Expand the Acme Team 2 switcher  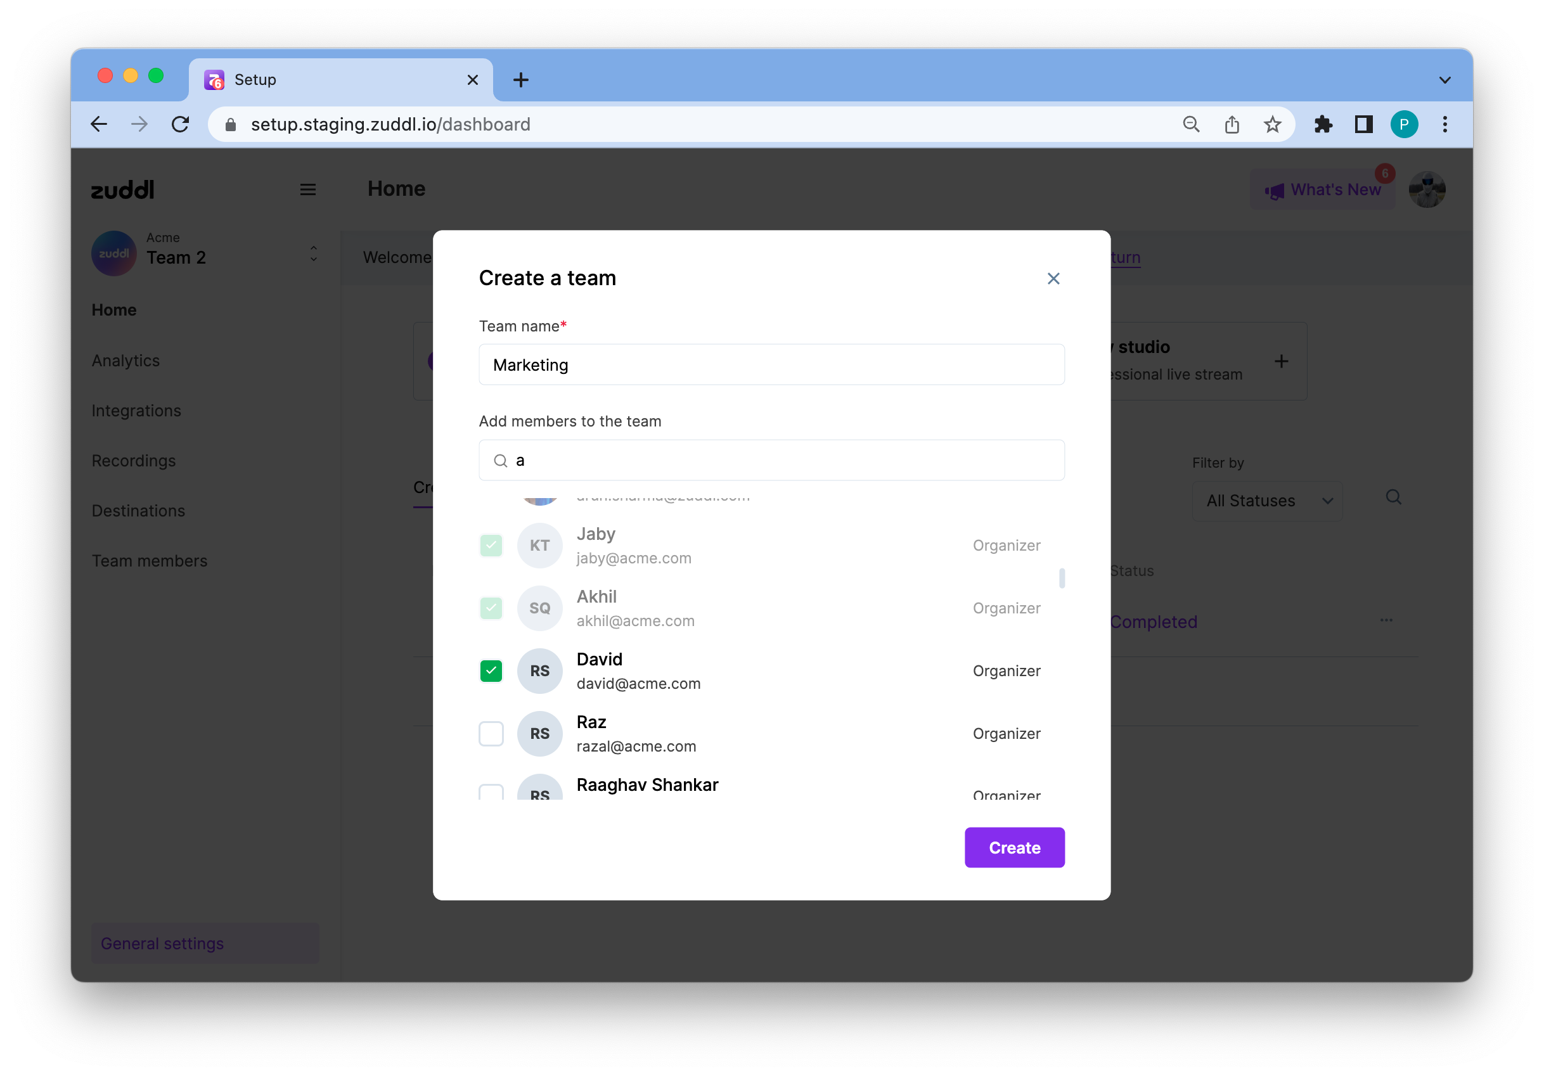click(313, 254)
